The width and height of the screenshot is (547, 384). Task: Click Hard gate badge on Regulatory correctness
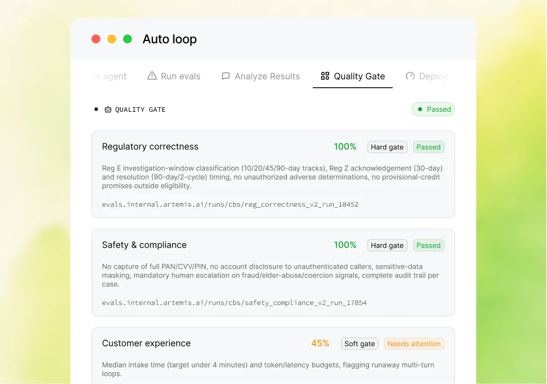[387, 147]
